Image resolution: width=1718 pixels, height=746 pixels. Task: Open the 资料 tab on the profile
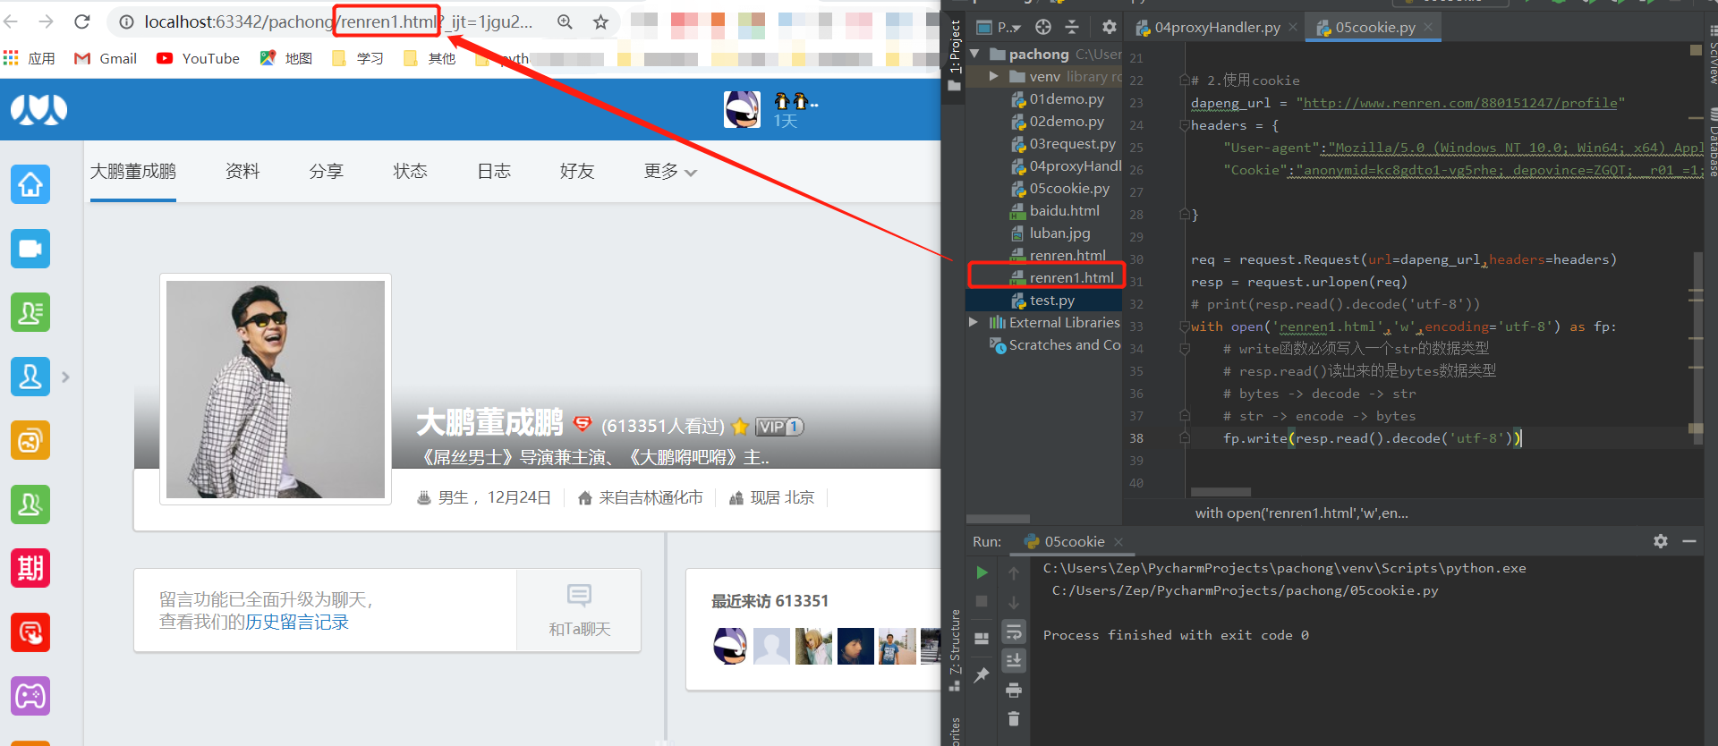tap(242, 171)
